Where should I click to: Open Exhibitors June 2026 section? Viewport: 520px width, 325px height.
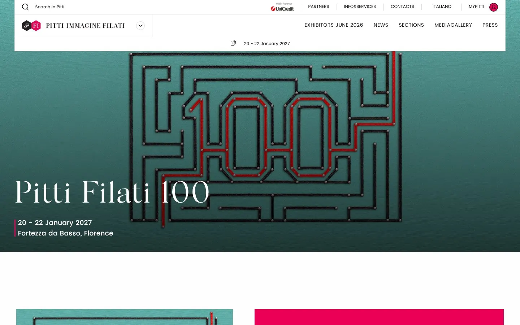point(334,25)
